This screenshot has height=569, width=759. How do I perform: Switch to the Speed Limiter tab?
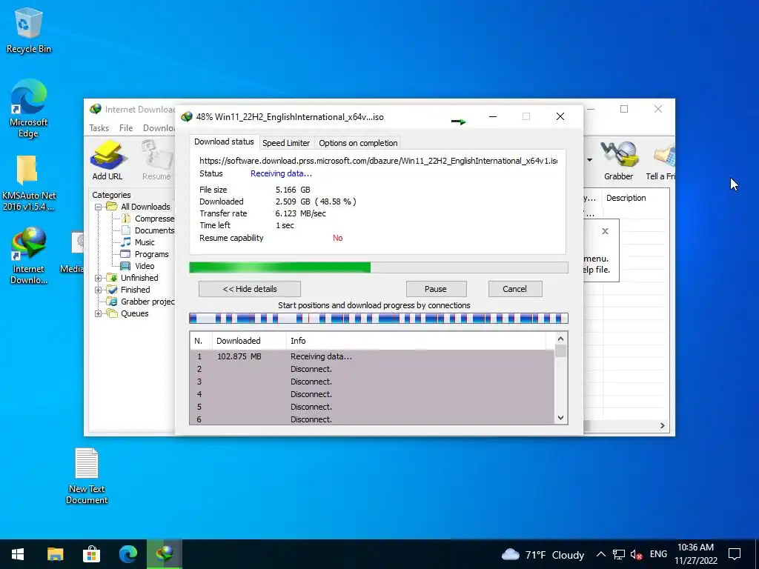coord(286,143)
